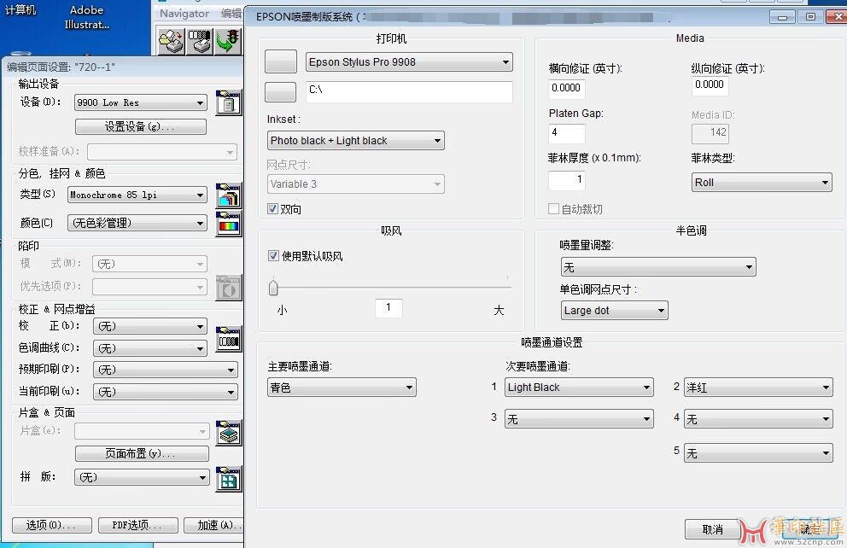Toggle the 双向 bidirectional checkbox
The image size is (847, 548).
[272, 209]
